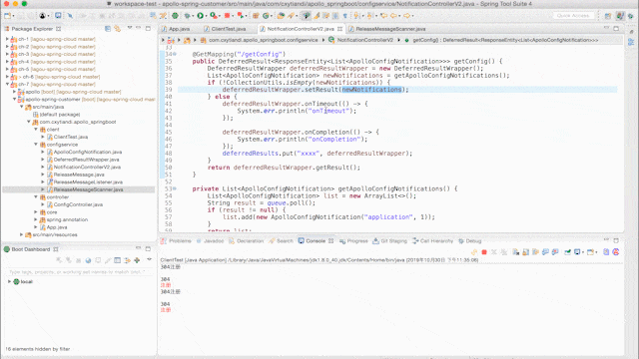Click Boot Dashboard filter text field
The width and height of the screenshot is (639, 359).
pyautogui.click(x=78, y=271)
